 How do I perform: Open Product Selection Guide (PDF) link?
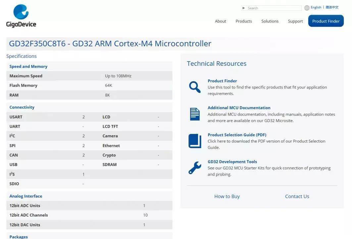click(237, 135)
